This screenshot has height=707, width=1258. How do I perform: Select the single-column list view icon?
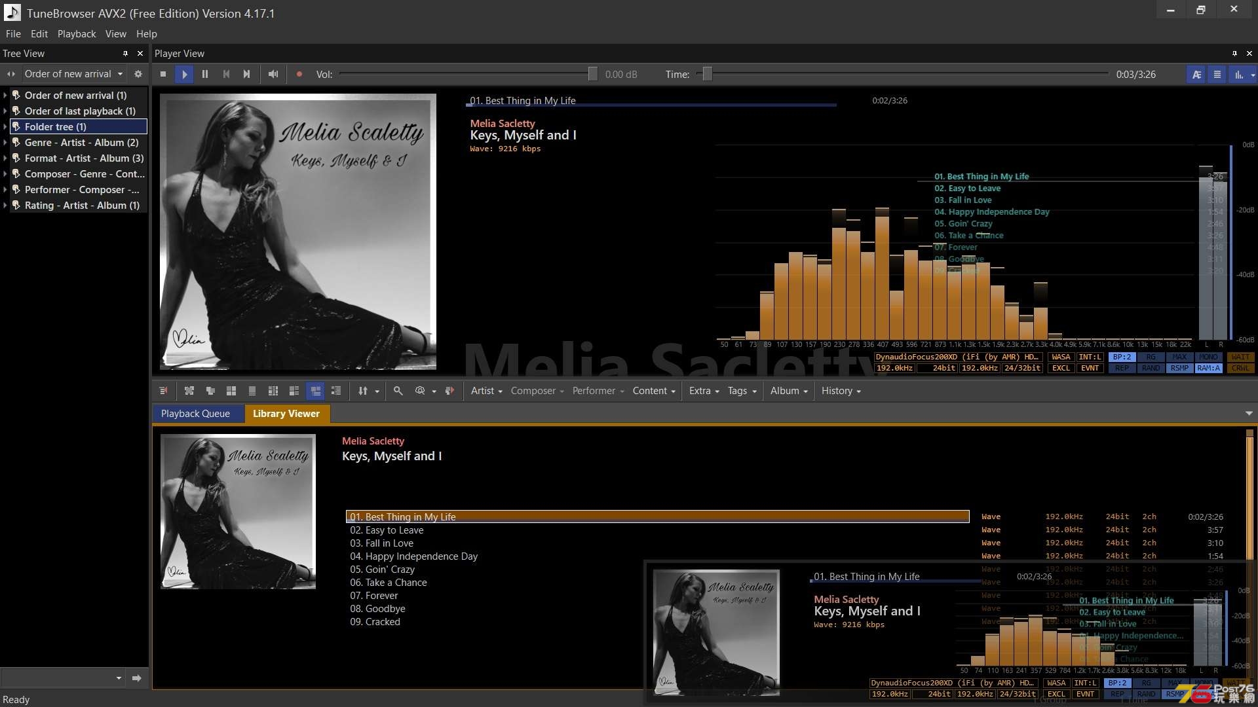click(x=252, y=391)
